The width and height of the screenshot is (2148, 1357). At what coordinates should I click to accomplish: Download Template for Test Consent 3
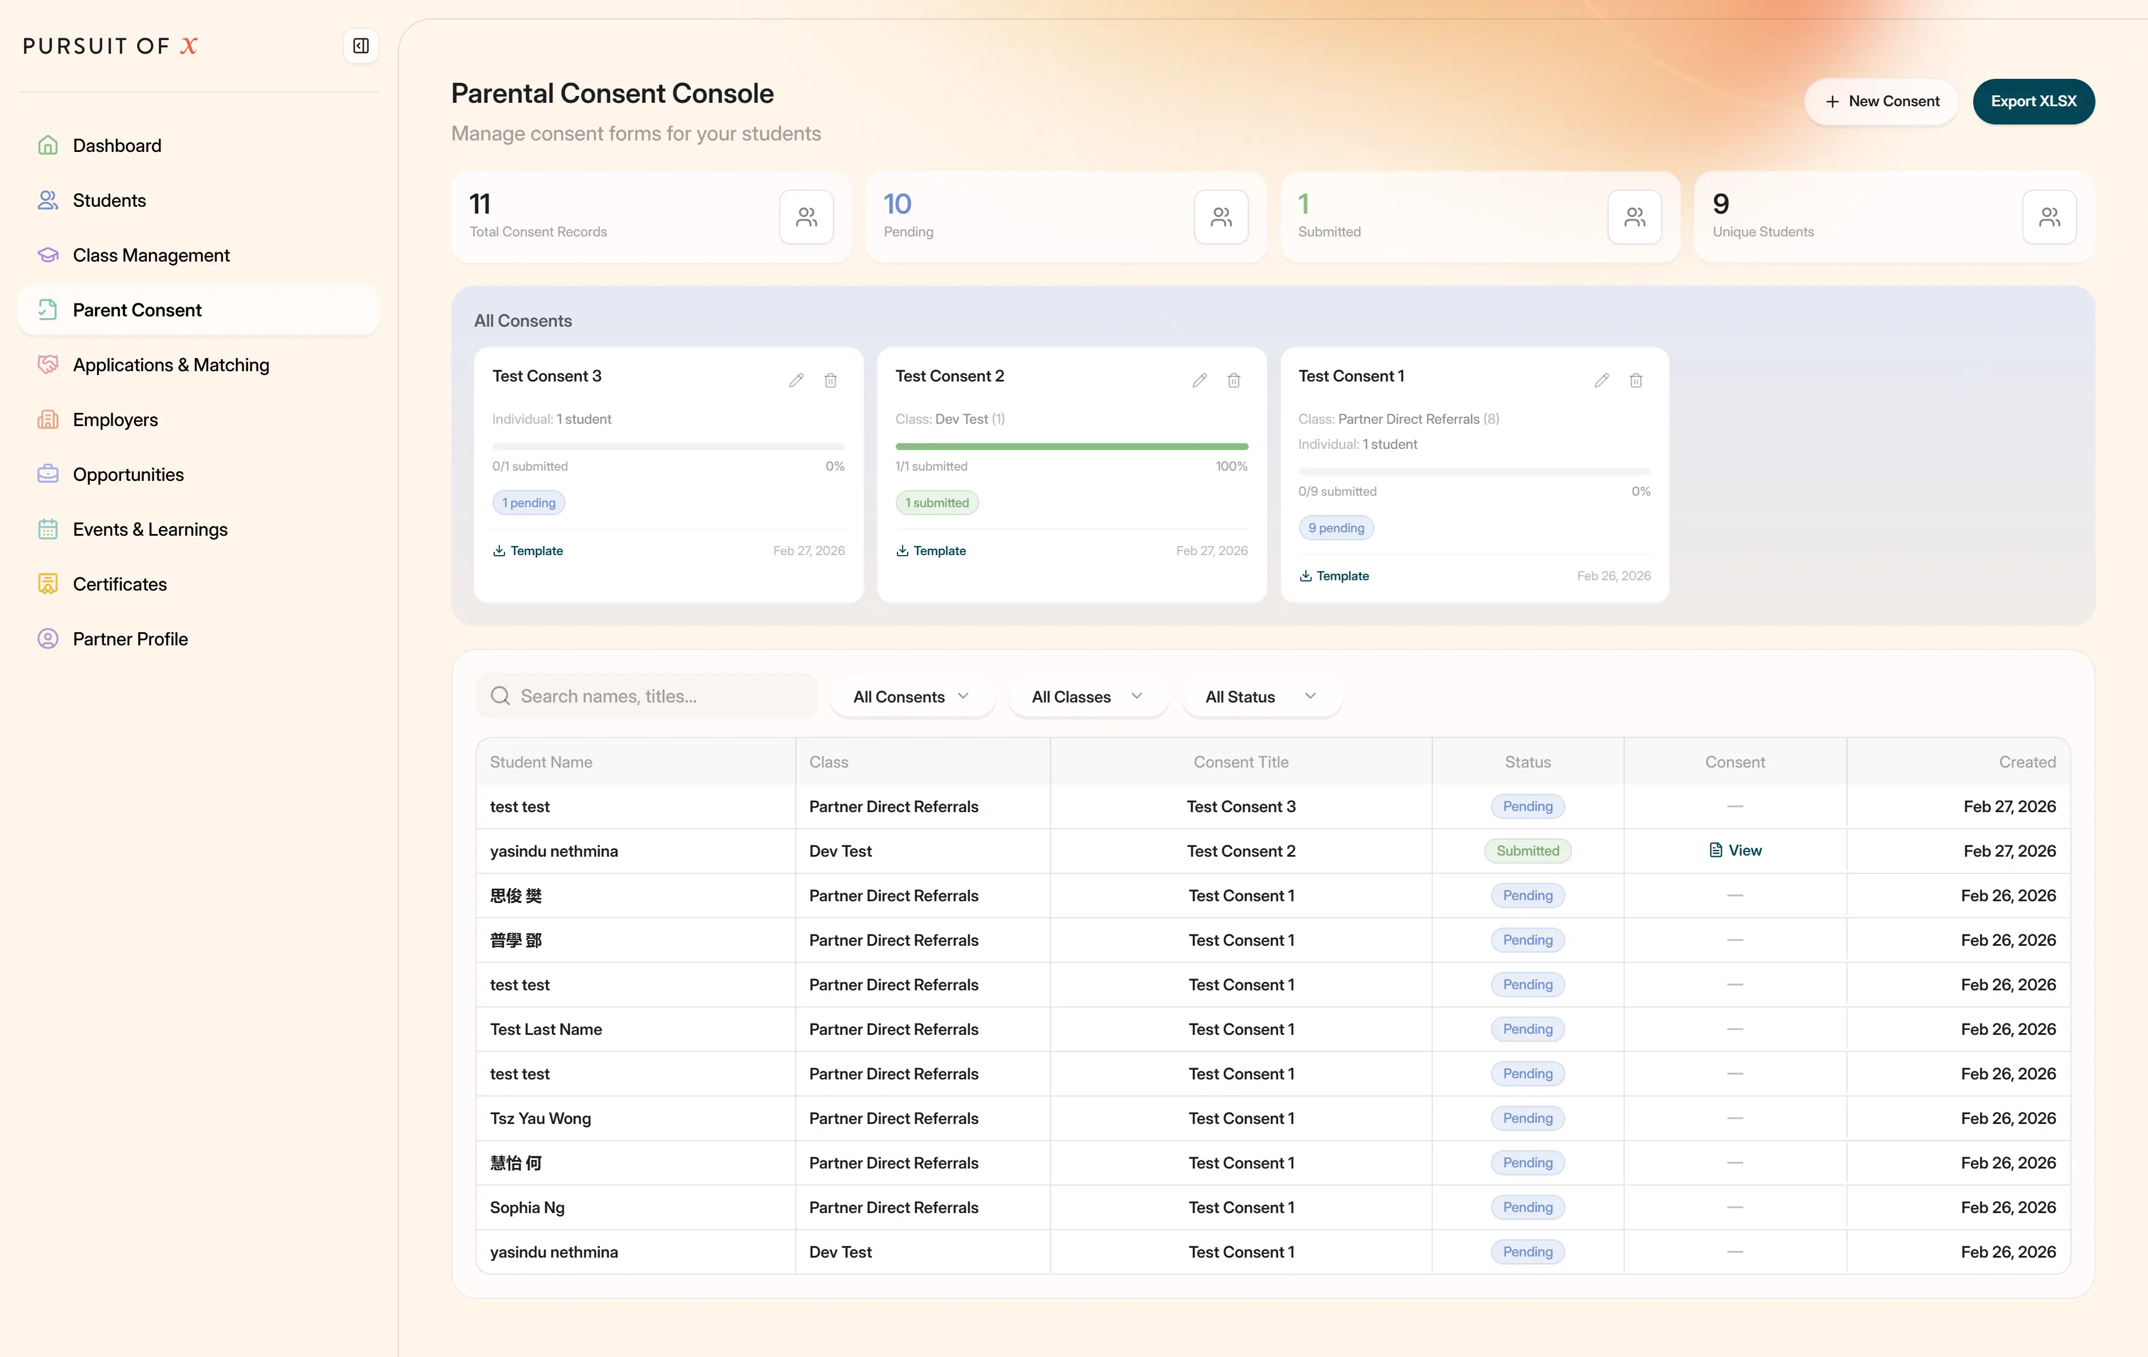pyautogui.click(x=528, y=551)
